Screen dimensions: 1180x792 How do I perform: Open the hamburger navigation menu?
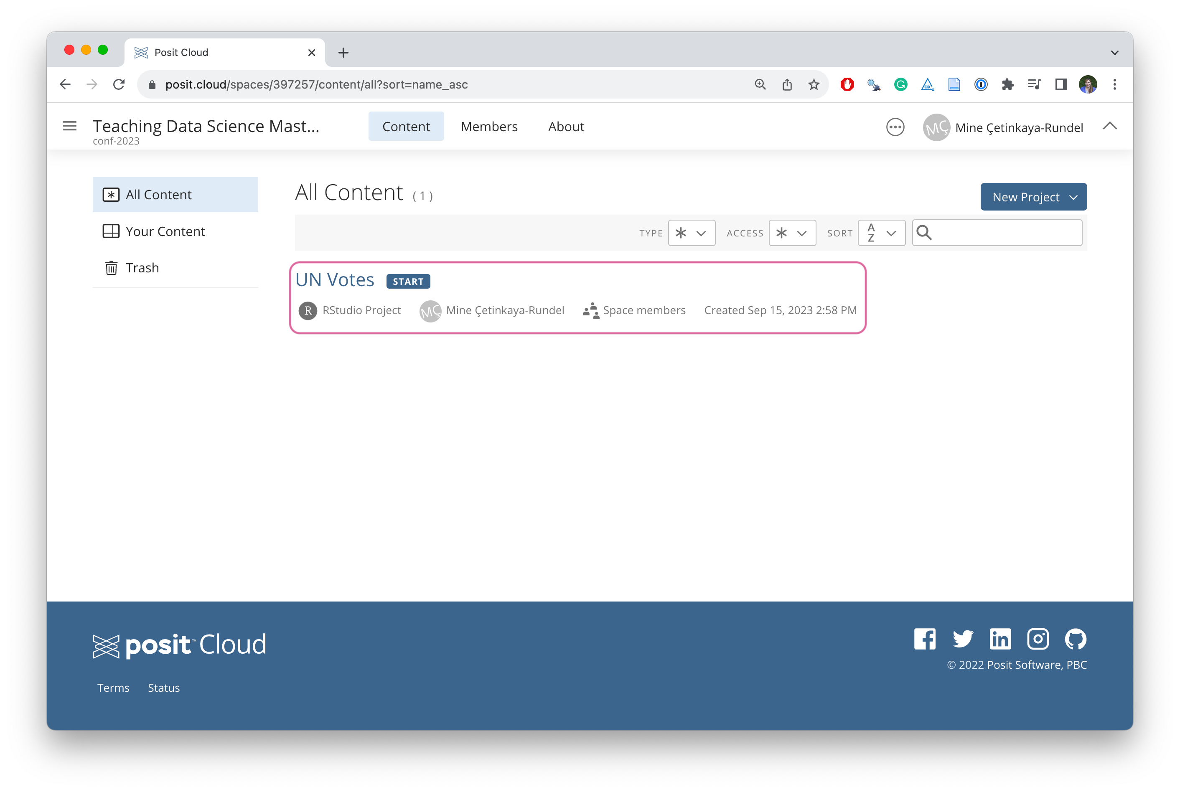pyautogui.click(x=70, y=126)
